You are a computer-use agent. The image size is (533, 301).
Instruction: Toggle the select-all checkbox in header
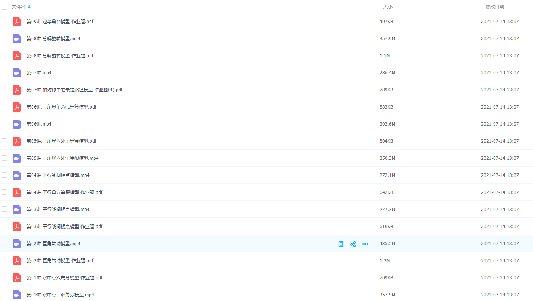click(5, 7)
